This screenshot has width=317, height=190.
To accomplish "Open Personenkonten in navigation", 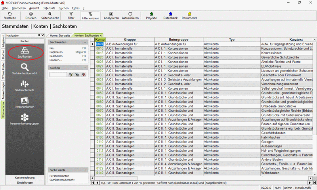I will (25, 103).
